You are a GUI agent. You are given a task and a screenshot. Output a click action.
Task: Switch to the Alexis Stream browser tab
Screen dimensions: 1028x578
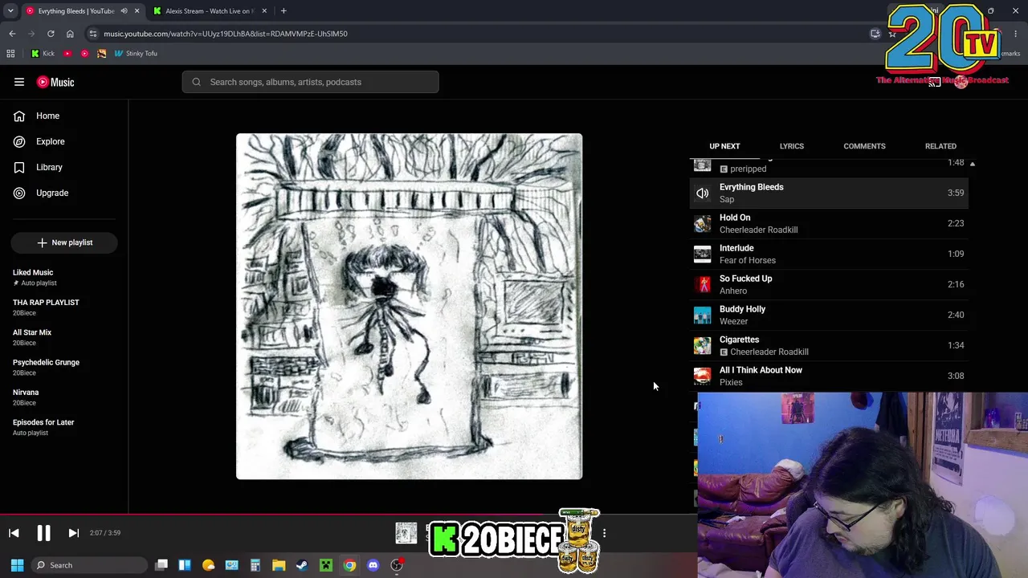209,11
